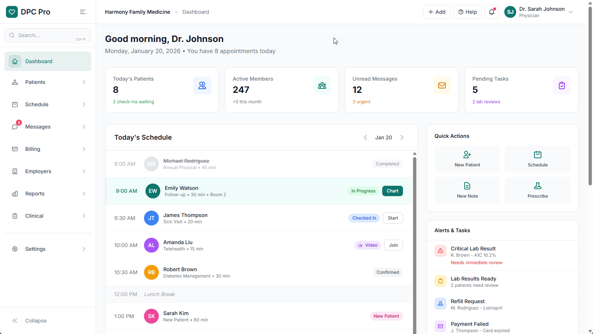593x334 pixels.
Task: Click the Prescribe quick action
Action: pyautogui.click(x=538, y=190)
